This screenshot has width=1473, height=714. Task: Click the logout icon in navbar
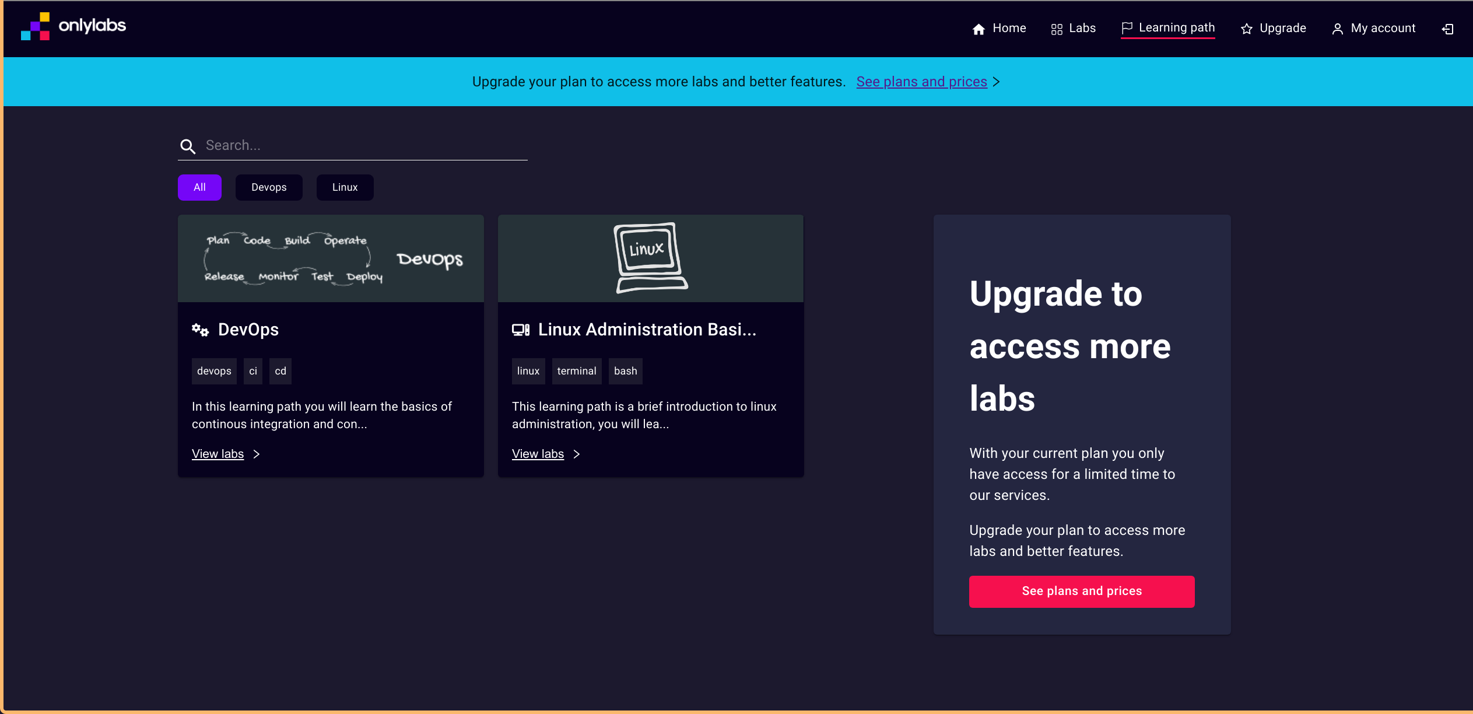tap(1447, 29)
